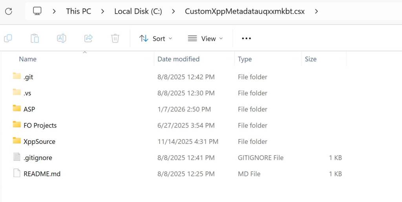This screenshot has height=202, width=402.
Task: Select This PC breadcrumb
Action: click(79, 11)
